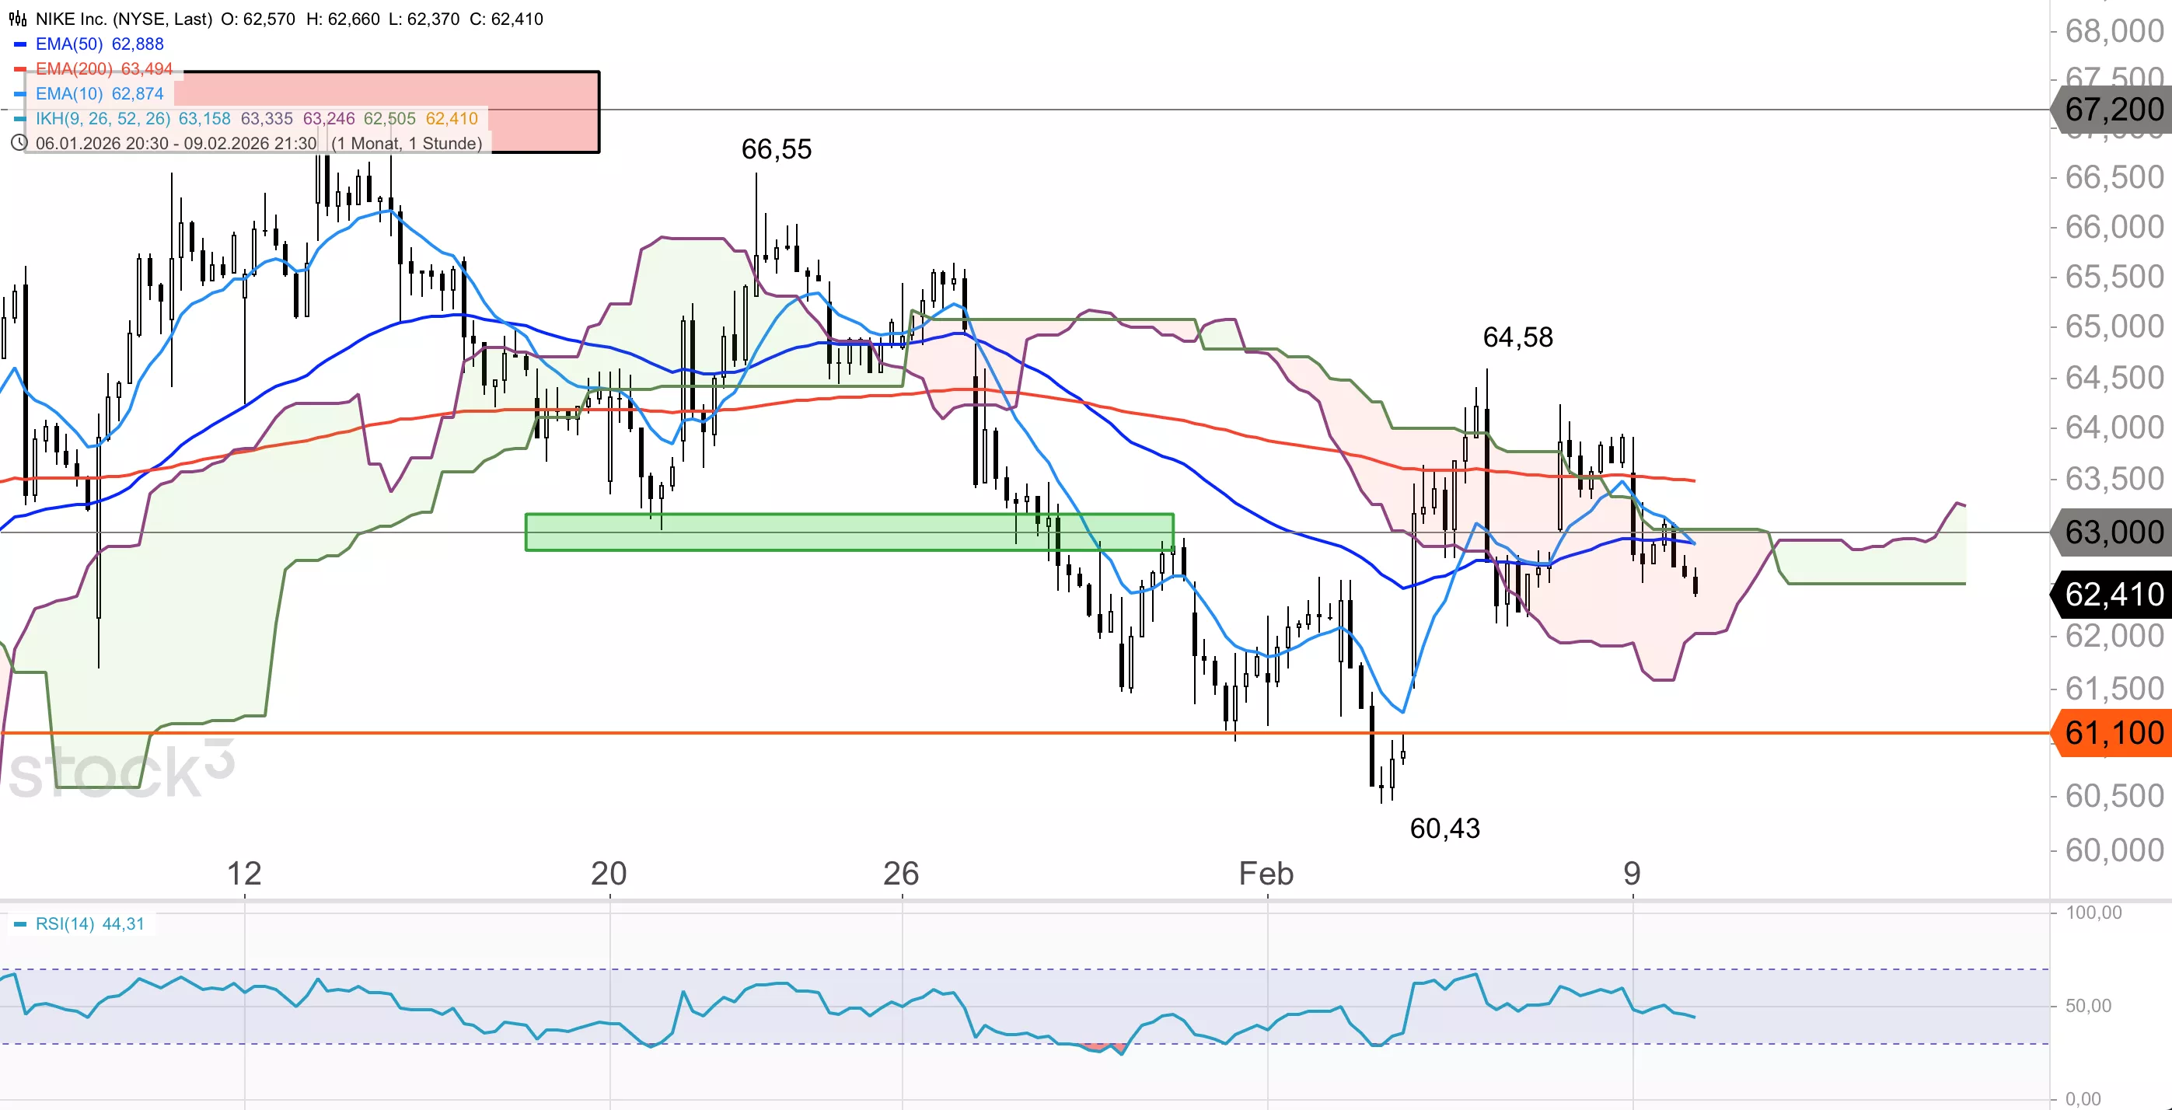Click the blue EMA(50) legend marker
Image resolution: width=2172 pixels, height=1110 pixels.
(19, 44)
